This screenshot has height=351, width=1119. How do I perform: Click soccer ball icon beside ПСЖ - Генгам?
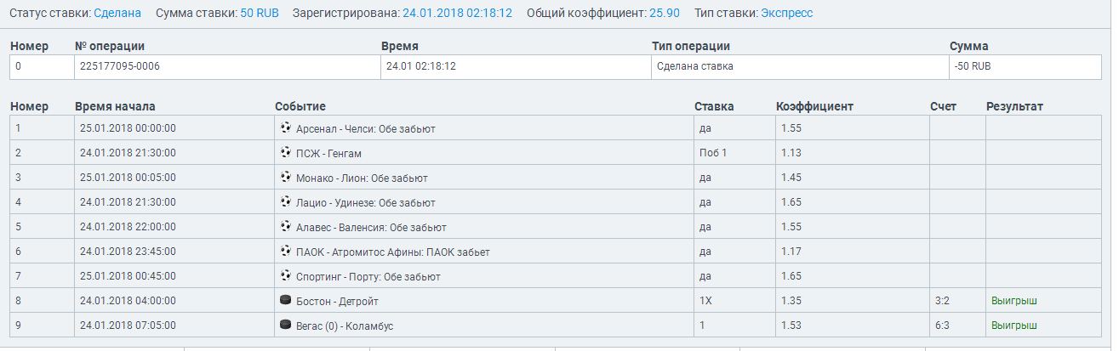[x=285, y=152]
